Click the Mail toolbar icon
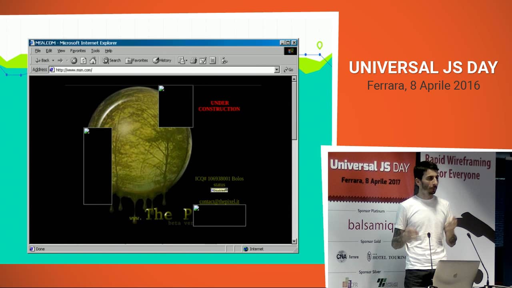This screenshot has width=512, height=288. click(x=182, y=60)
